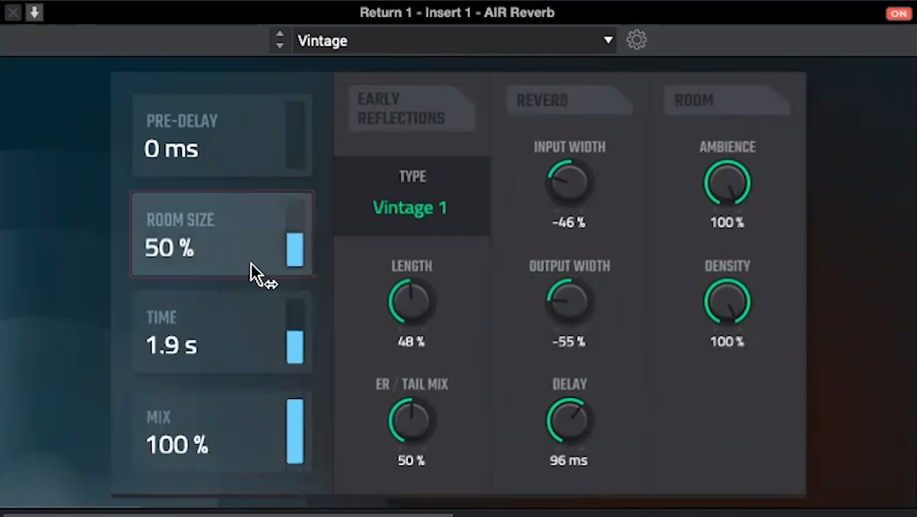Open the plugin settings gear

(637, 40)
